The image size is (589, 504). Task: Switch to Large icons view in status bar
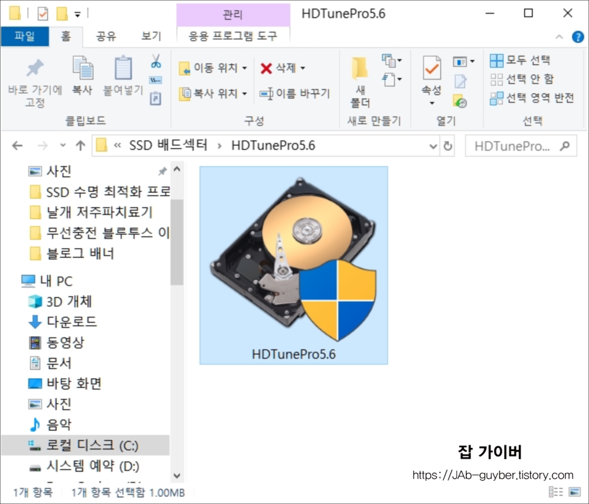point(575,492)
